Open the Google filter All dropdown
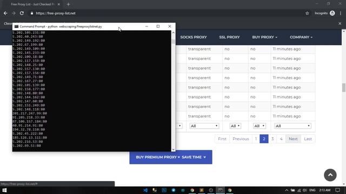Viewport: 346px width, 194px height. tap(235, 126)
